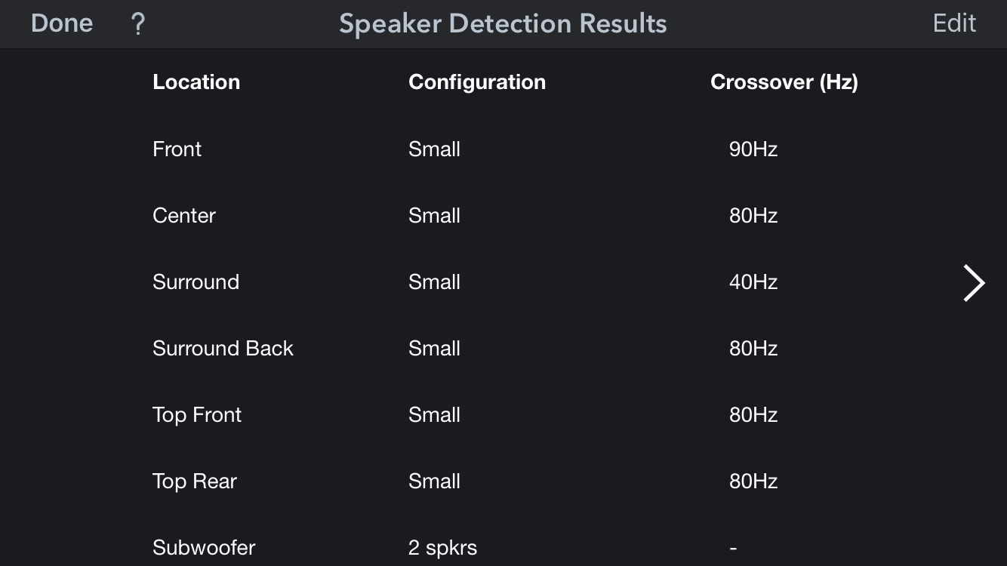Select the Surround Back location row

pos(223,349)
